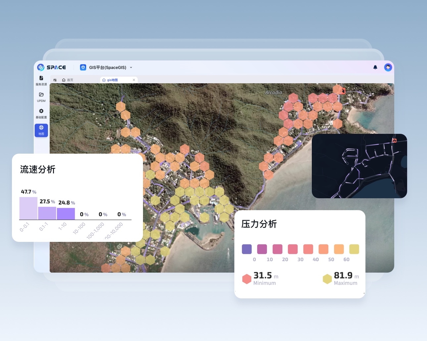Open the UPDM folder section

[x=41, y=97]
